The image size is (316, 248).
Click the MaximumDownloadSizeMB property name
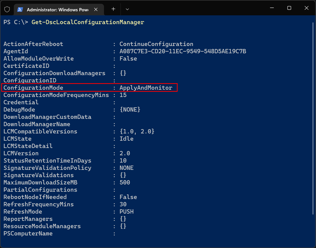coord(40,183)
